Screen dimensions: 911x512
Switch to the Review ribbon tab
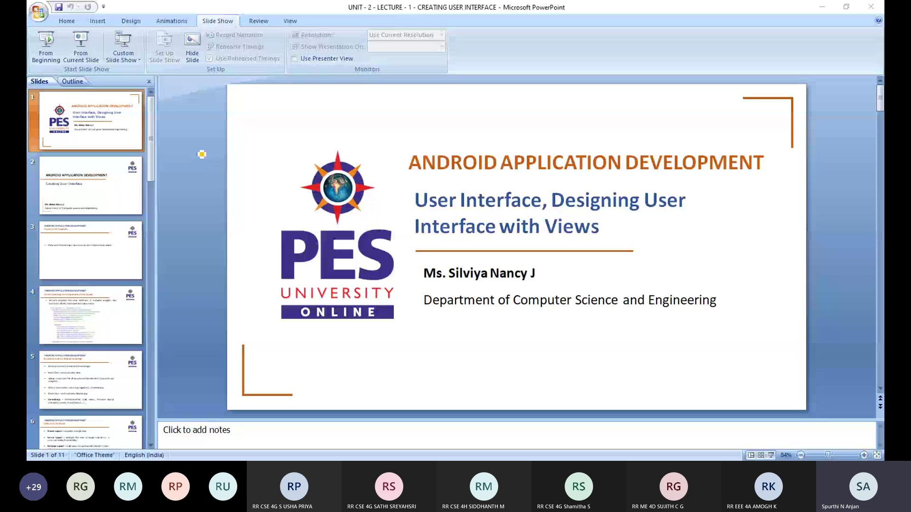point(259,21)
